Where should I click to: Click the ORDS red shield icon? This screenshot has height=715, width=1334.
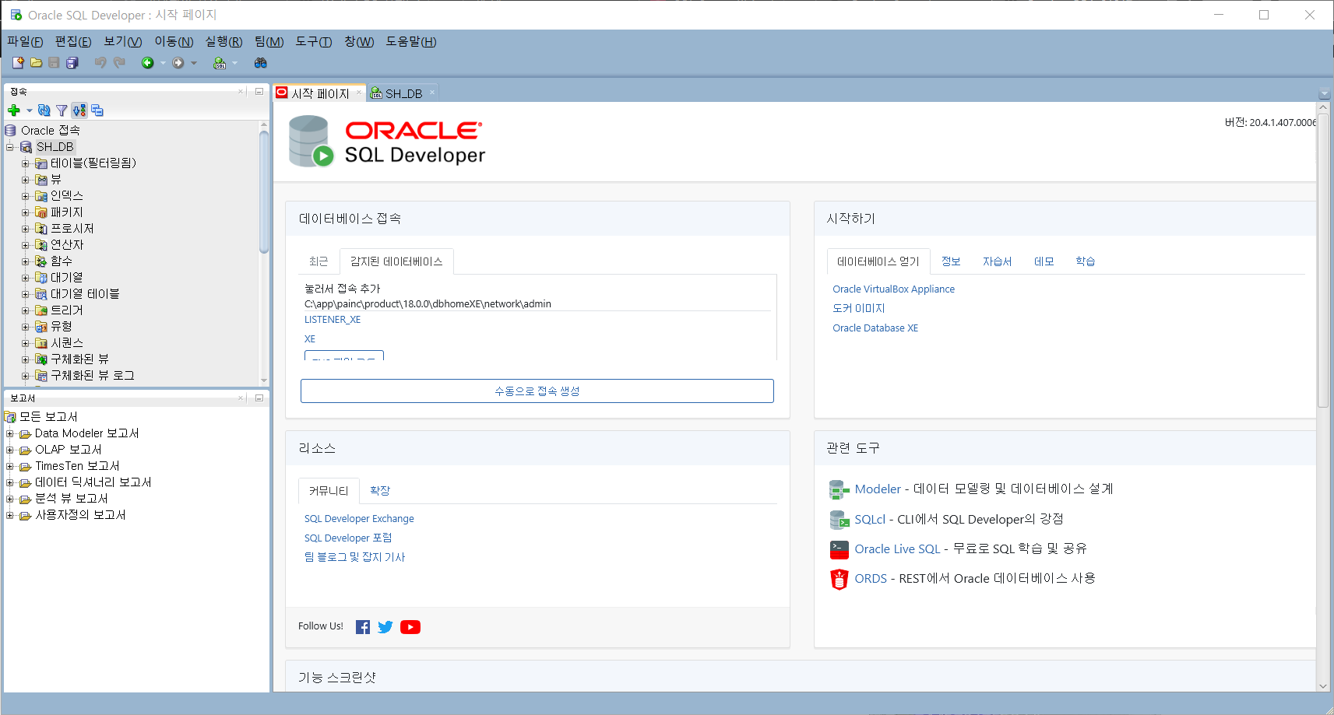tap(839, 579)
